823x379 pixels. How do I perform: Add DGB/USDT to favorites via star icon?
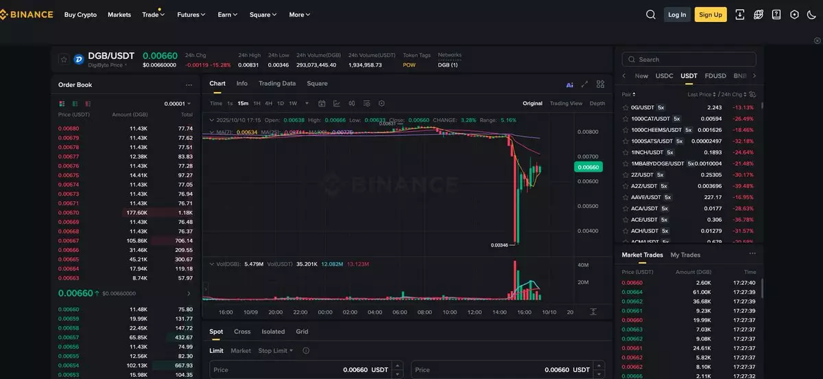point(63,60)
